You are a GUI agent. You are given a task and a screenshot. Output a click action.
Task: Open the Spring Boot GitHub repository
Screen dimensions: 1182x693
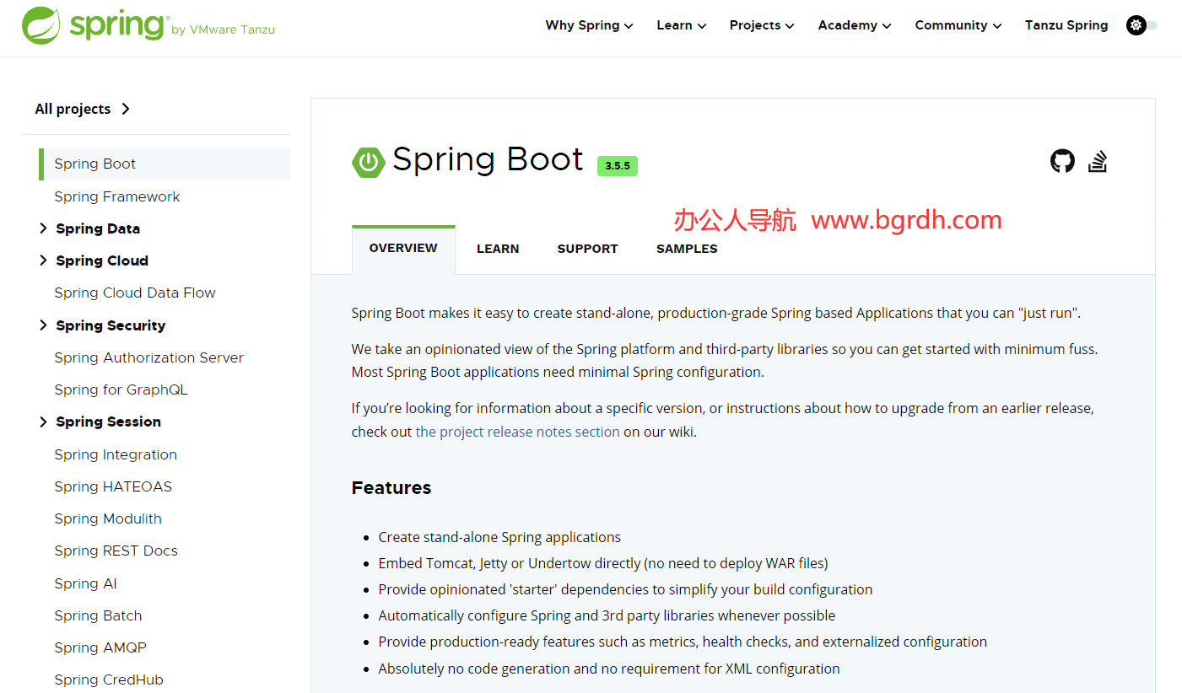(x=1062, y=160)
